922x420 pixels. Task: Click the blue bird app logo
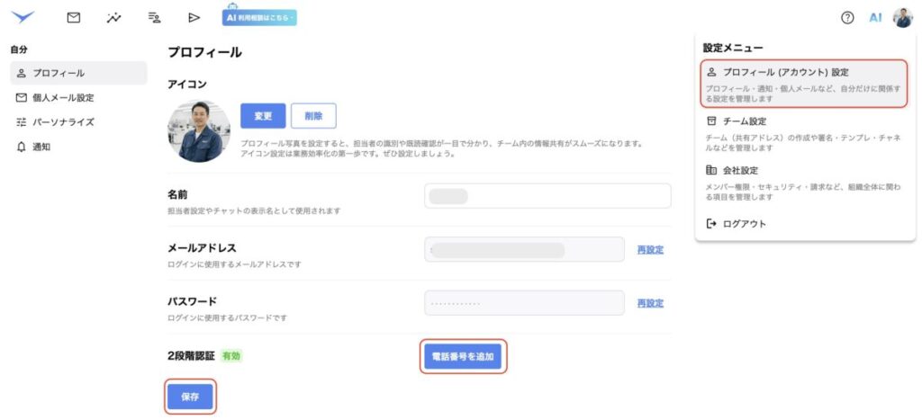(x=23, y=17)
